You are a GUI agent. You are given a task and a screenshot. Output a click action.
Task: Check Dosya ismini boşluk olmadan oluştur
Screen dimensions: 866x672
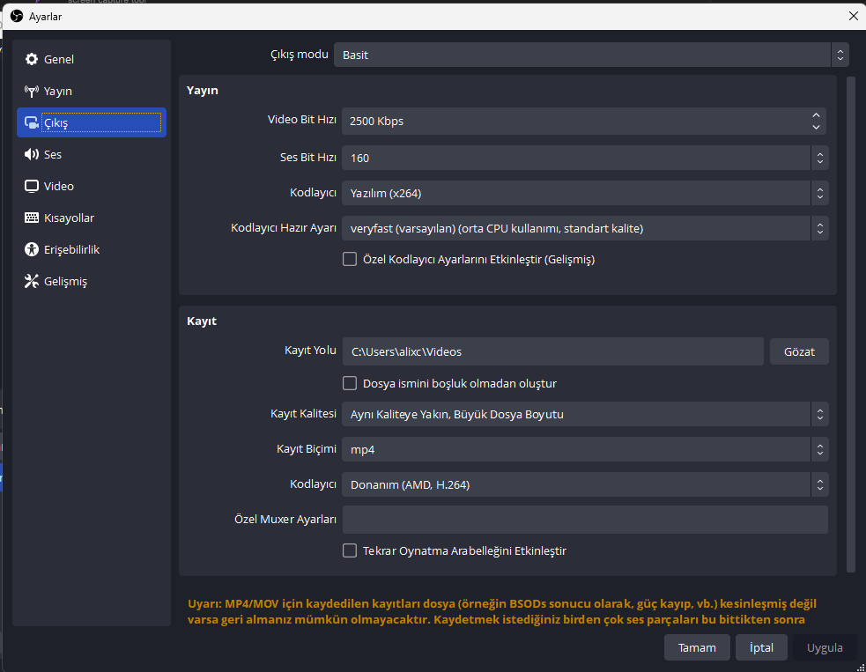point(350,384)
